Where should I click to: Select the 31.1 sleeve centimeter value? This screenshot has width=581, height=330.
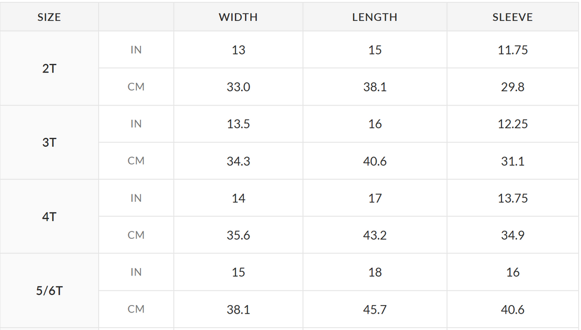[512, 161]
